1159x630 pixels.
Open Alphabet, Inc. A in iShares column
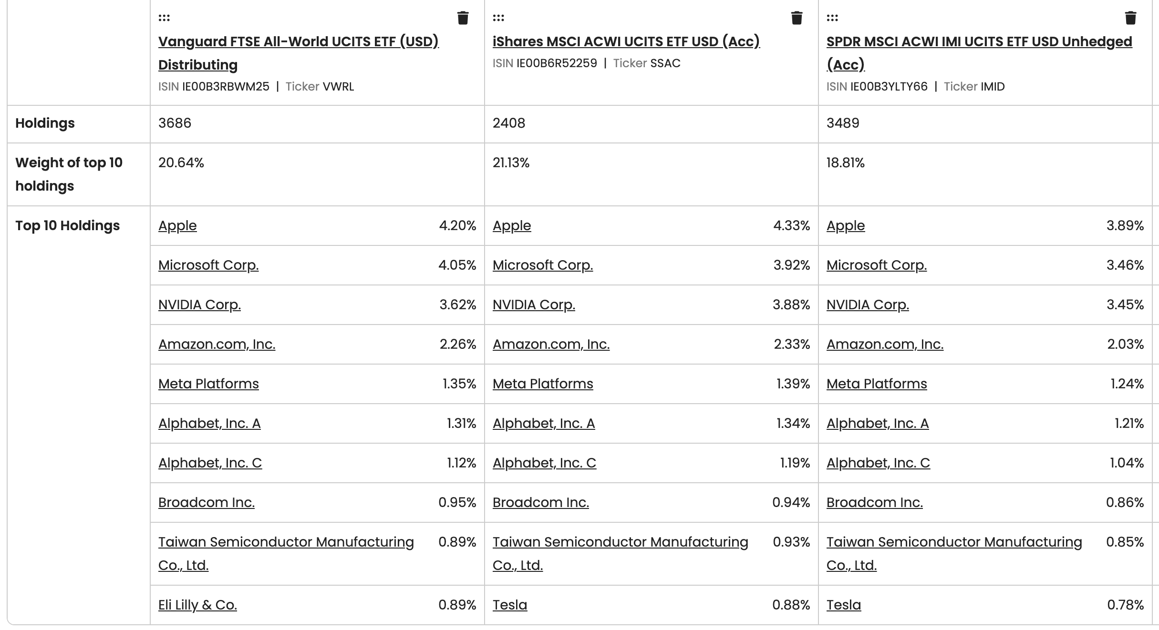click(544, 423)
